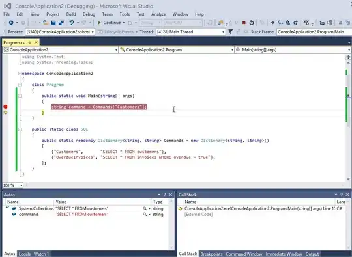This screenshot has width=352, height=257.
Task: Click magnifier visualizer in System.Collections row
Action: click(145, 208)
